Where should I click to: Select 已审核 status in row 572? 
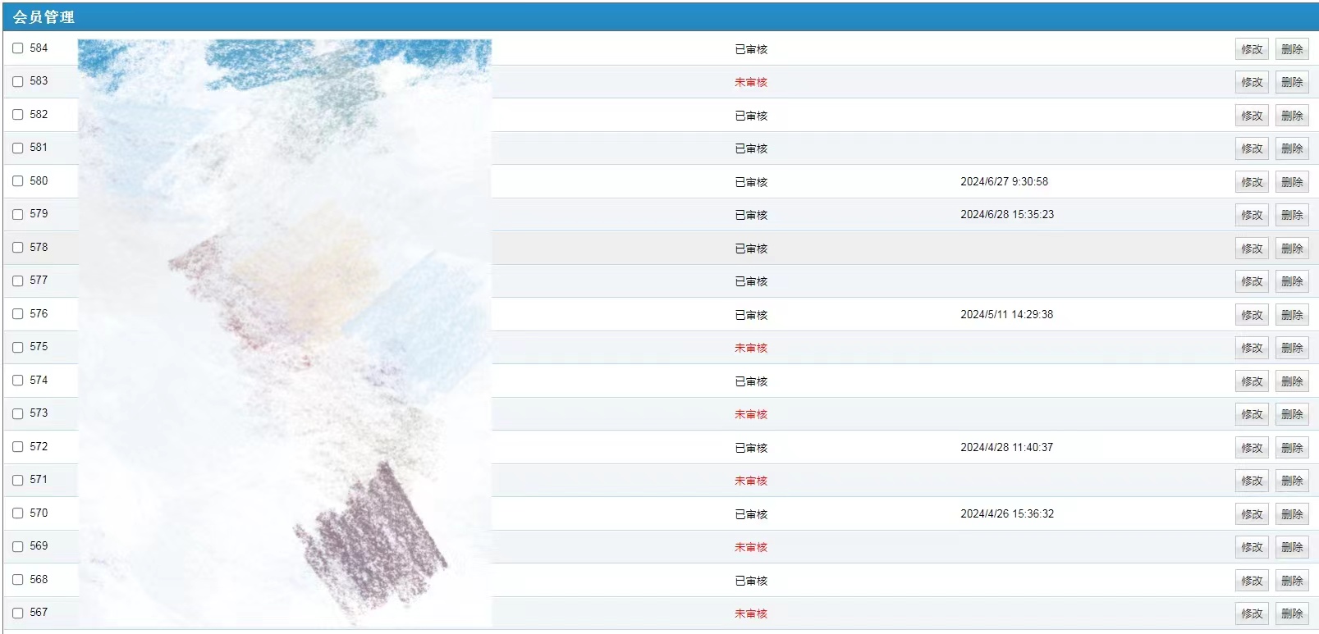(x=750, y=448)
